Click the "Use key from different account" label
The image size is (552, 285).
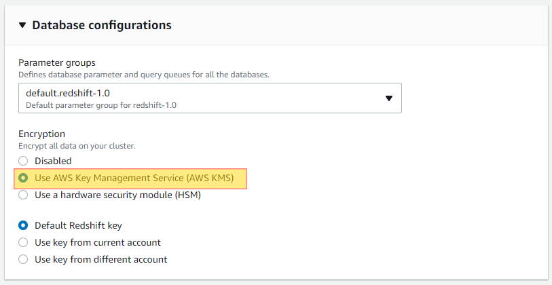tap(100, 259)
